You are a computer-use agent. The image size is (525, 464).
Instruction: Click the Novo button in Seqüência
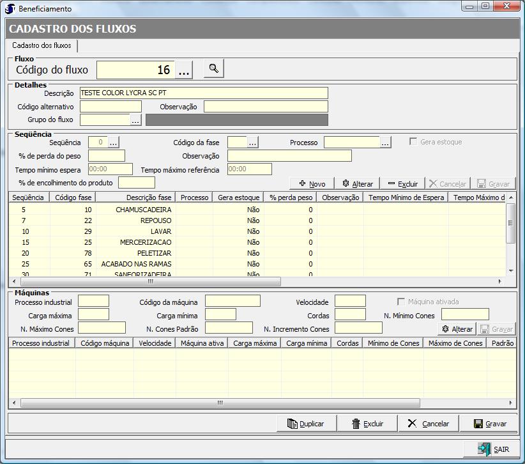tap(311, 183)
